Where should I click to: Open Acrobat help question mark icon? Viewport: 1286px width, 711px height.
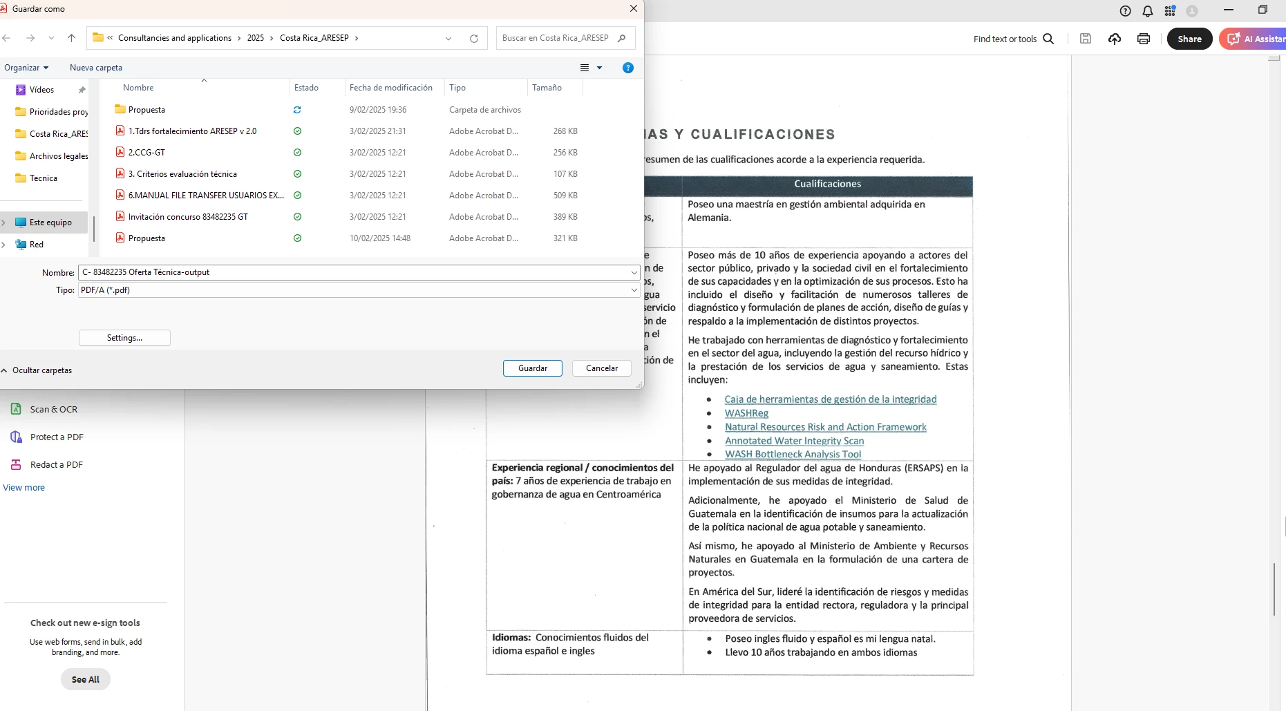click(x=1125, y=11)
